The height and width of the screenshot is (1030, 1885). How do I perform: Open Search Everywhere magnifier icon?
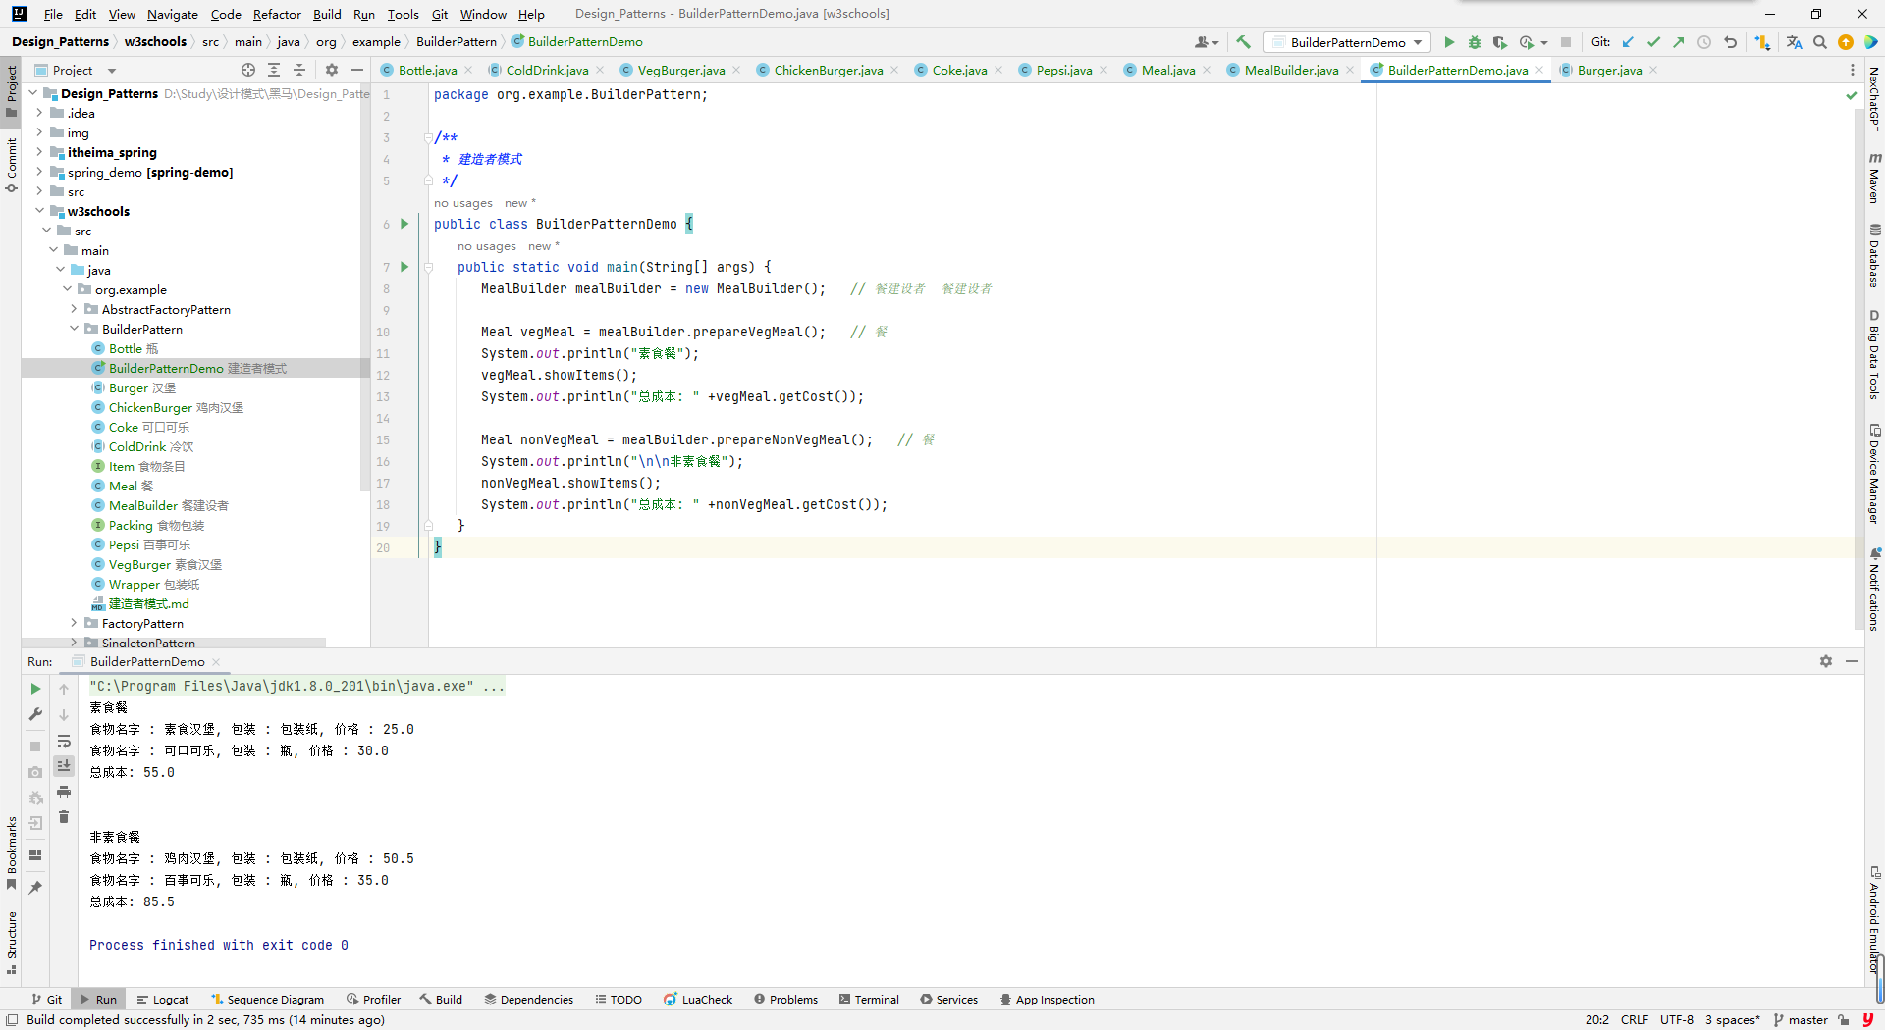click(x=1820, y=42)
